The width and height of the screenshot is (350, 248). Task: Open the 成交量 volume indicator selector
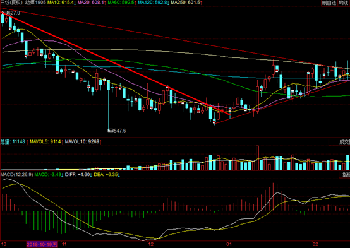(x=339, y=142)
